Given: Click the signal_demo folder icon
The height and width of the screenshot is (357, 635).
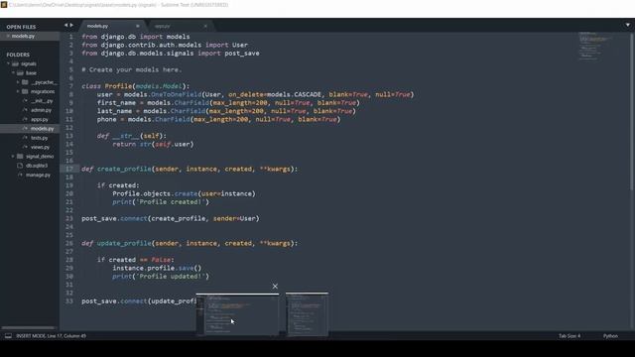Looking at the screenshot, I should [20, 157].
